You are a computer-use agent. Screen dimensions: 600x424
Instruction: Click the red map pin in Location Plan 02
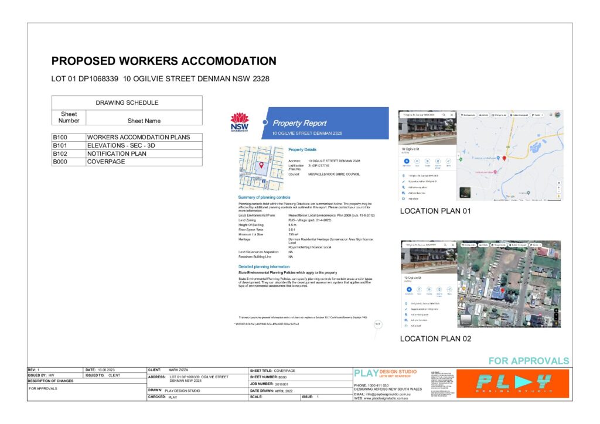pos(503,291)
